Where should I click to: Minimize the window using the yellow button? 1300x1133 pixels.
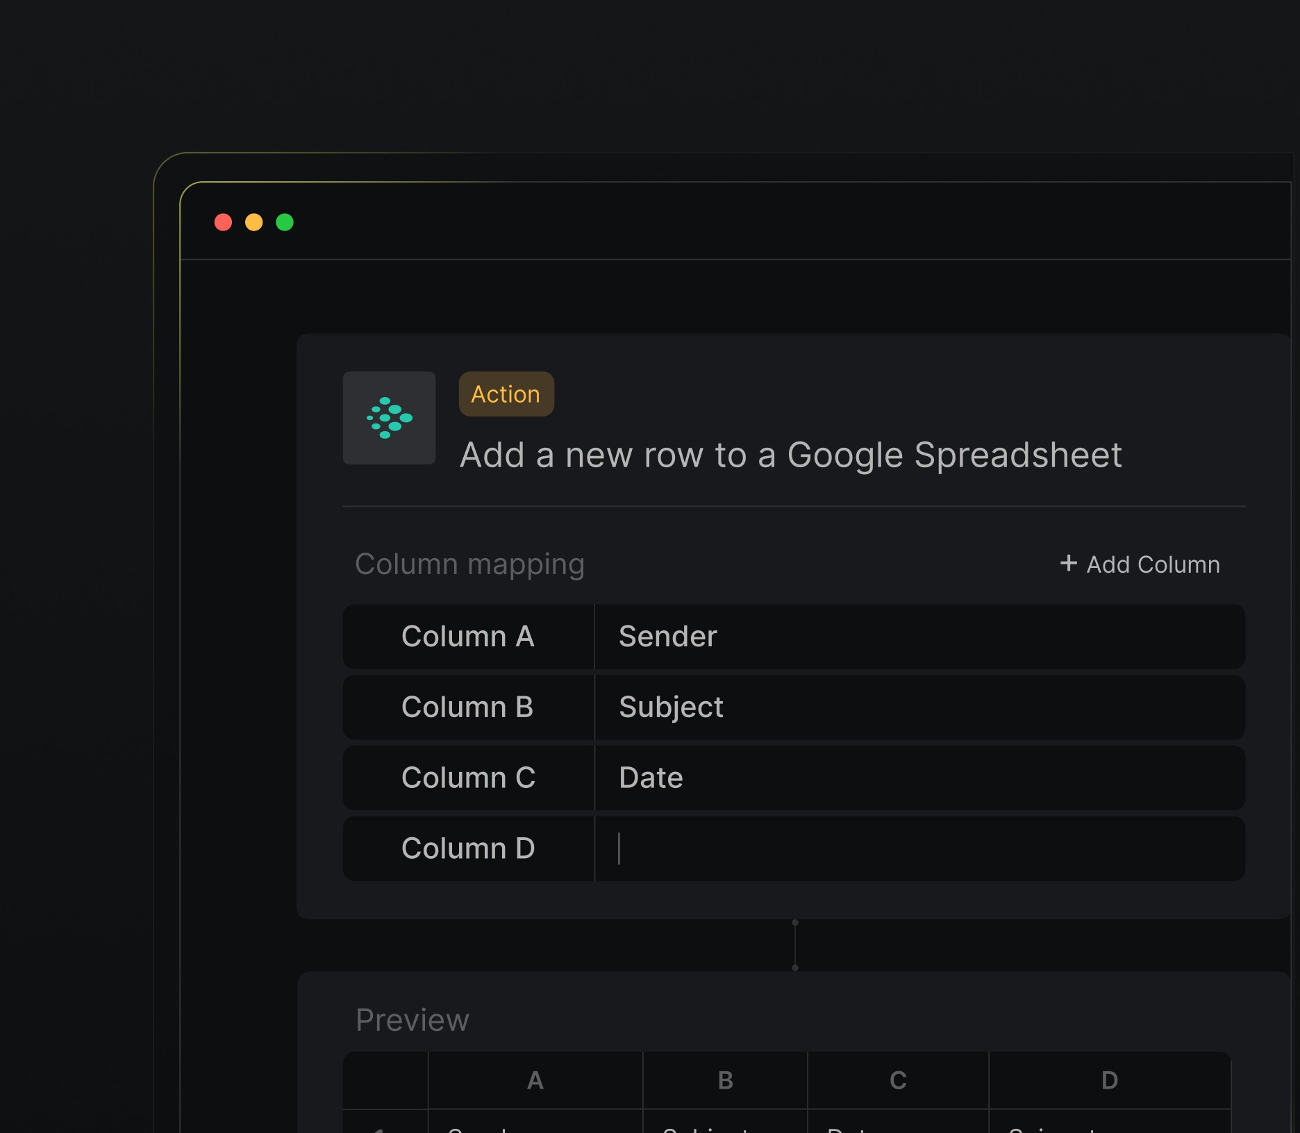pyautogui.click(x=254, y=222)
